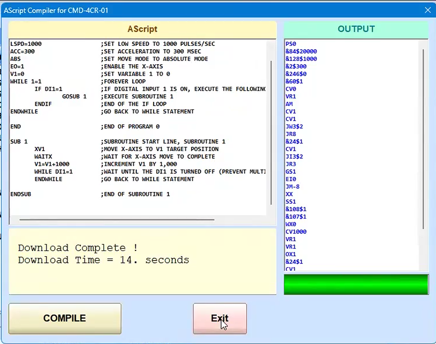
Task: Click the V1=V1+1000 code line
Action: click(52, 164)
